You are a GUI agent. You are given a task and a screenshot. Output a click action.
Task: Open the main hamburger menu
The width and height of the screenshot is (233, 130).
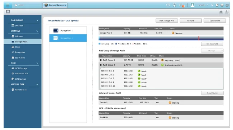8,5
